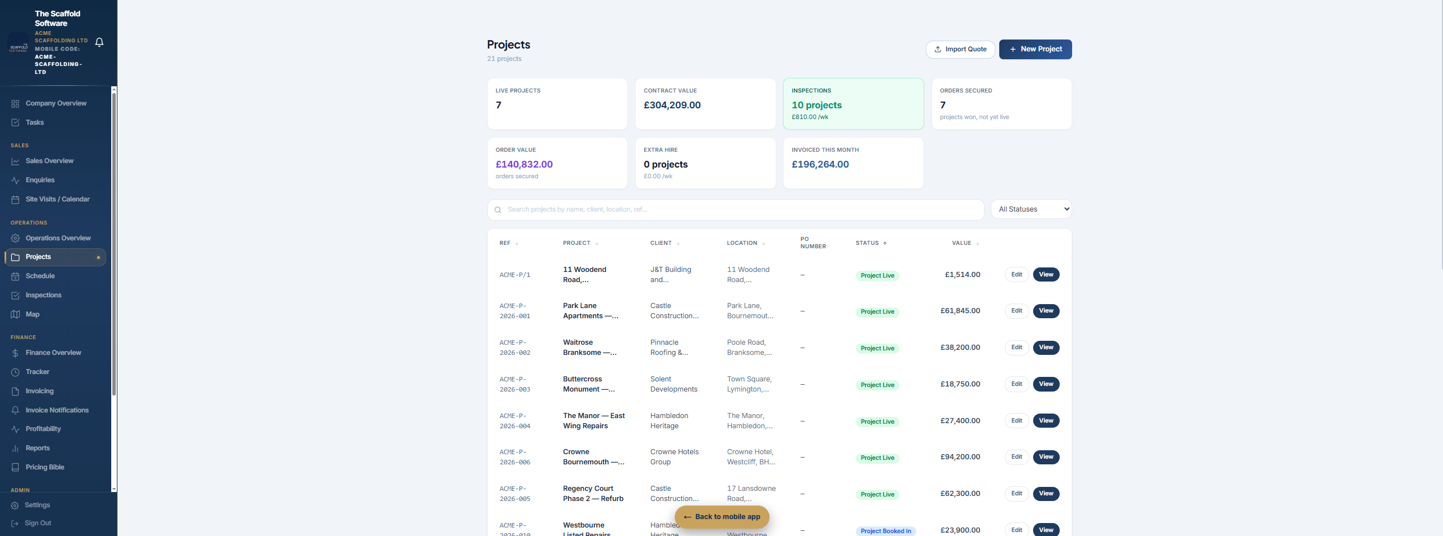The width and height of the screenshot is (1443, 536).
Task: Click Sales Overview chart icon
Action: pos(15,161)
